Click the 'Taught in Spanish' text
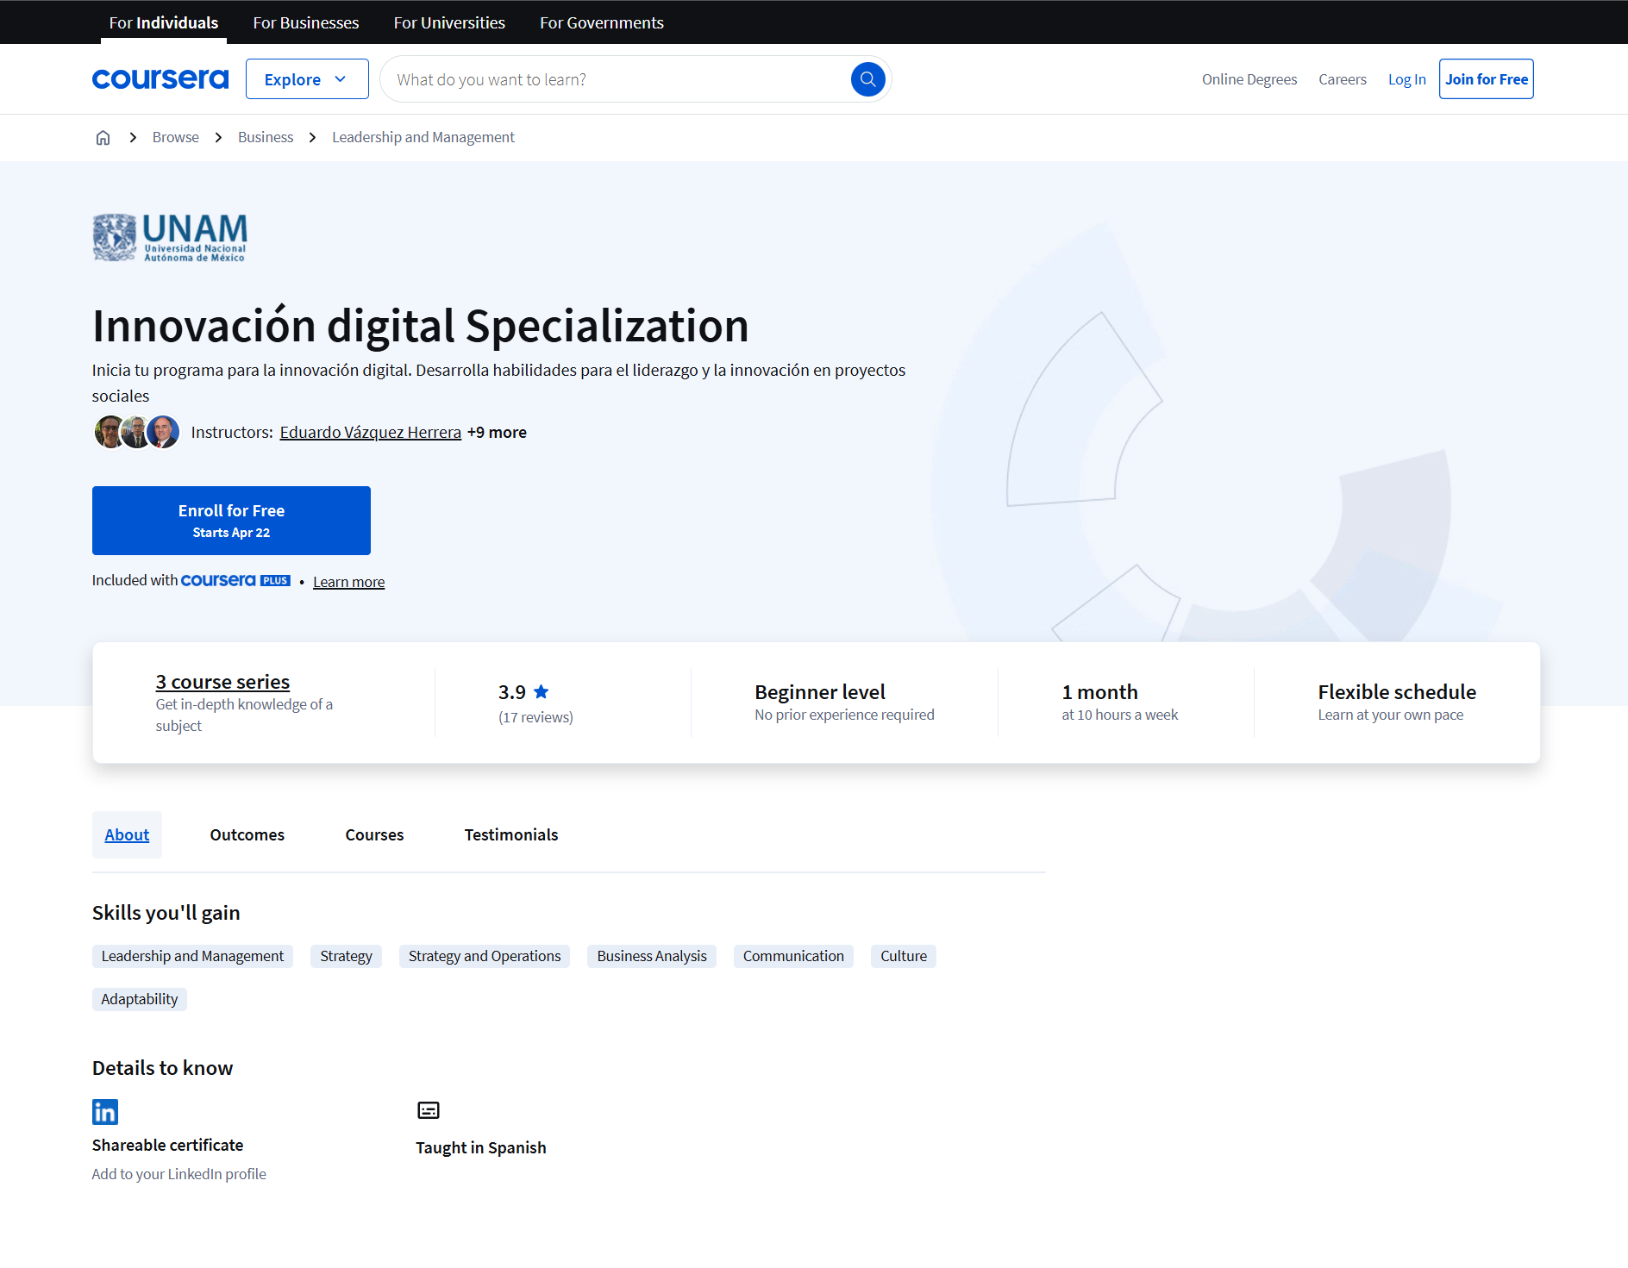Image resolution: width=1628 pixels, height=1268 pixels. point(481,1147)
